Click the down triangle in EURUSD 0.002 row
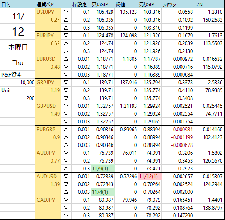Image resolution: width=225 pixels, height=220 pixels. 66,67
